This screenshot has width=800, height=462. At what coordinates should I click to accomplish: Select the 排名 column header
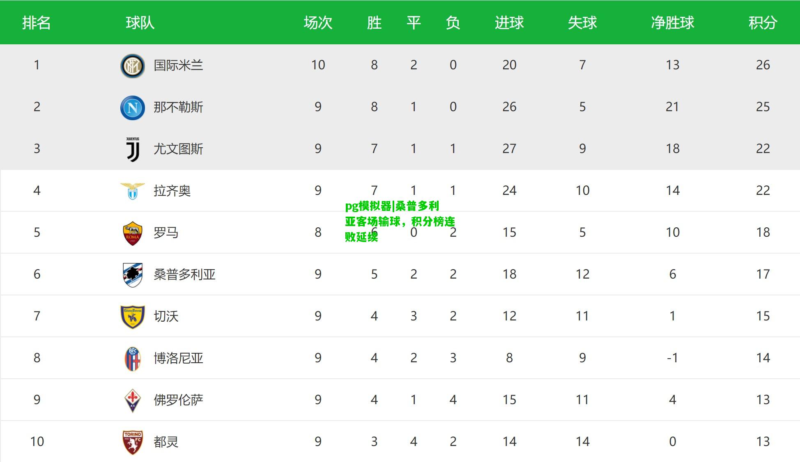(37, 23)
